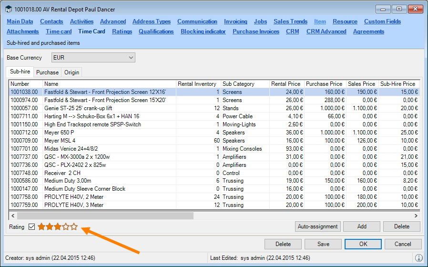Click the info icon in status bar

pyautogui.click(x=419, y=258)
